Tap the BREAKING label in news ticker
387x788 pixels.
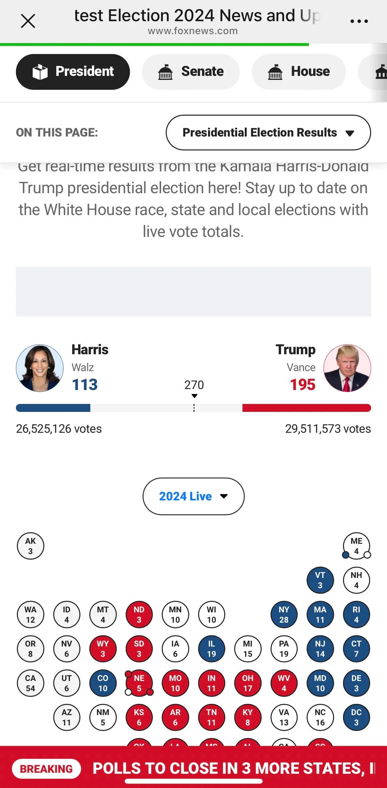[46, 769]
